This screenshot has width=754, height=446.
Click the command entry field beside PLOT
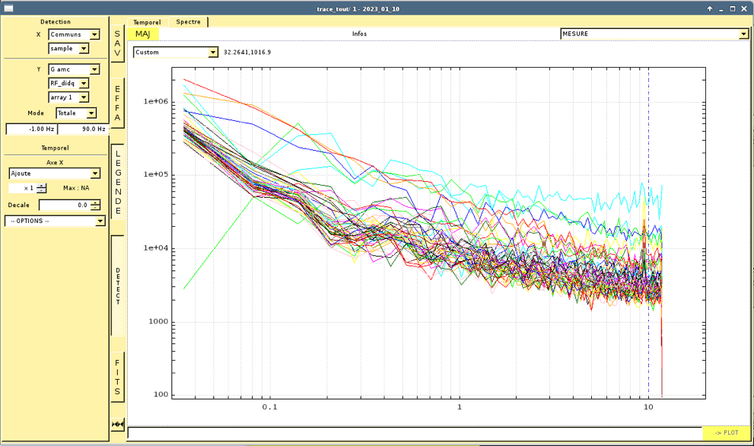pos(415,432)
